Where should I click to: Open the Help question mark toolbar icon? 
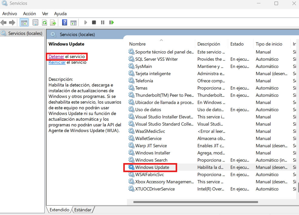click(x=65, y=22)
